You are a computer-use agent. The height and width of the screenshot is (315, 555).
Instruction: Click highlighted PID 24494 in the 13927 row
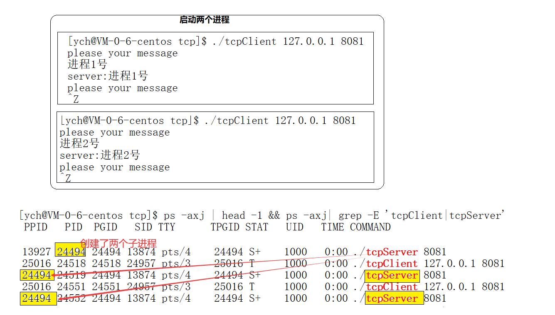pyautogui.click(x=71, y=251)
